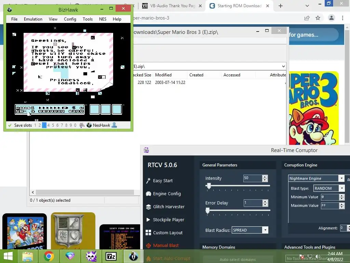Sort 7-Zip list by Accessed column

[238, 75]
